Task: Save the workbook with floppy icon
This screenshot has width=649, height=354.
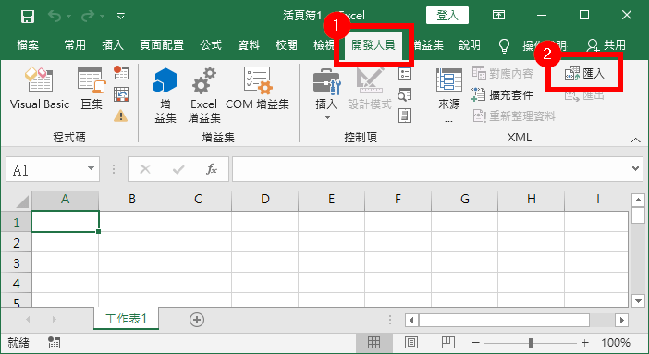Action: tap(28, 16)
